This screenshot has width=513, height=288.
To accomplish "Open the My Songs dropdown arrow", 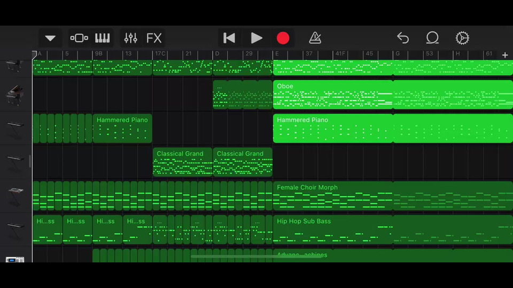I will pyautogui.click(x=50, y=38).
